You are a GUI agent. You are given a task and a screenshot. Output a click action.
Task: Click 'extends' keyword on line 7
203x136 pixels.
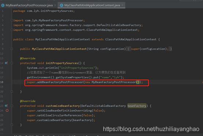pyautogui.click(x=97, y=39)
